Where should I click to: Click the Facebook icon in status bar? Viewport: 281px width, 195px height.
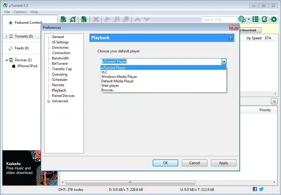coord(255,189)
